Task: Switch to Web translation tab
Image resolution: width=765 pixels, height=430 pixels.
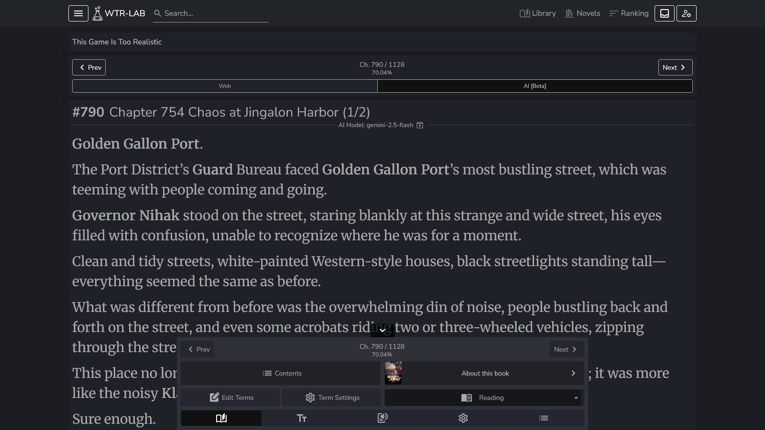Action: (225, 86)
